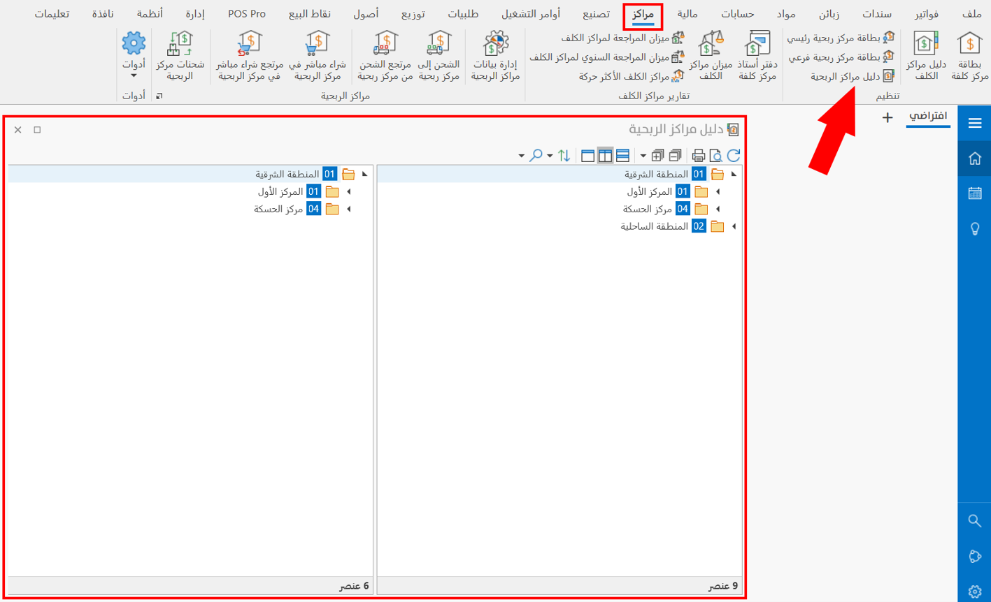The height and width of the screenshot is (602, 991).
Task: Click دليل مراكز الربحية in the ribbon
Action: [851, 76]
